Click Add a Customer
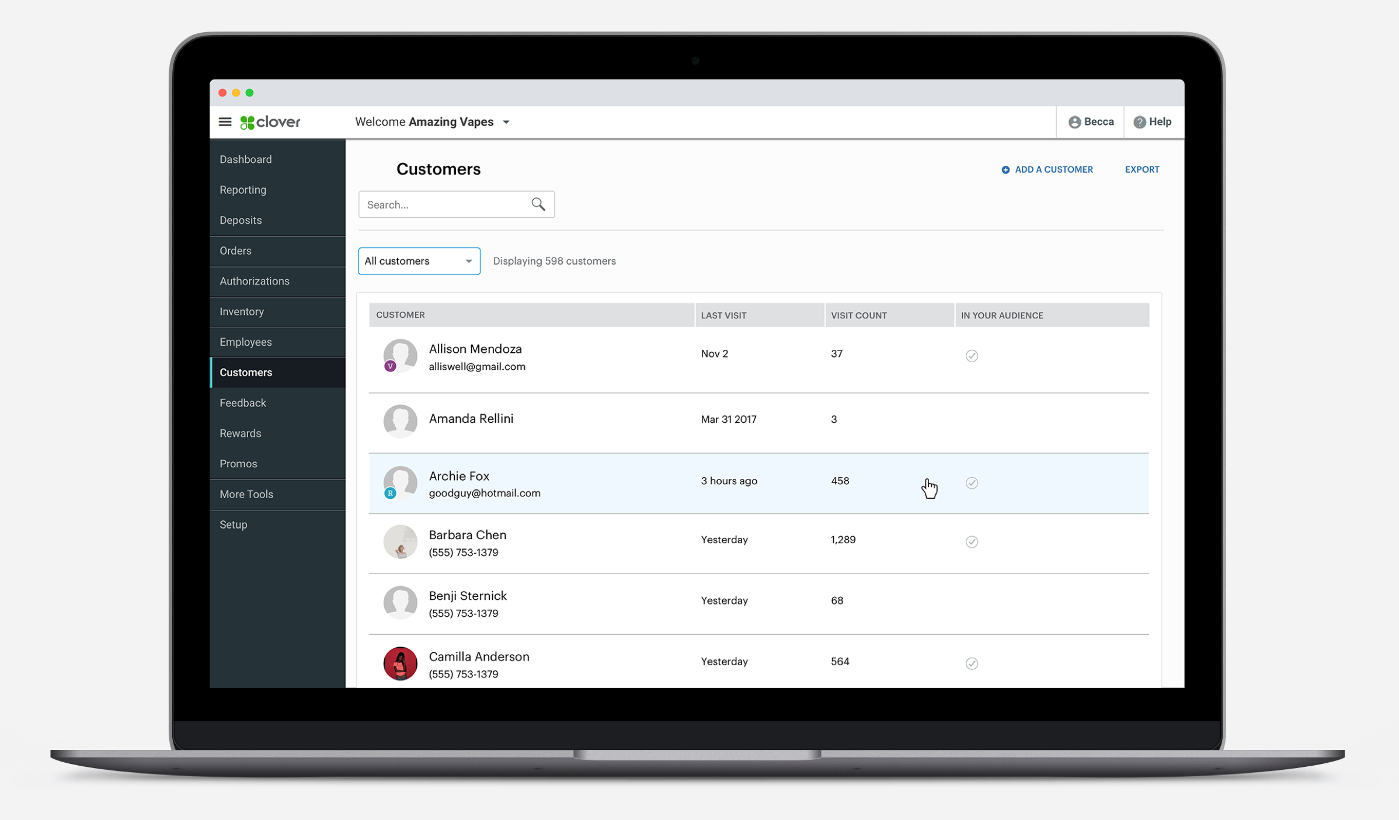Viewport: 1399px width, 820px height. (x=1053, y=169)
